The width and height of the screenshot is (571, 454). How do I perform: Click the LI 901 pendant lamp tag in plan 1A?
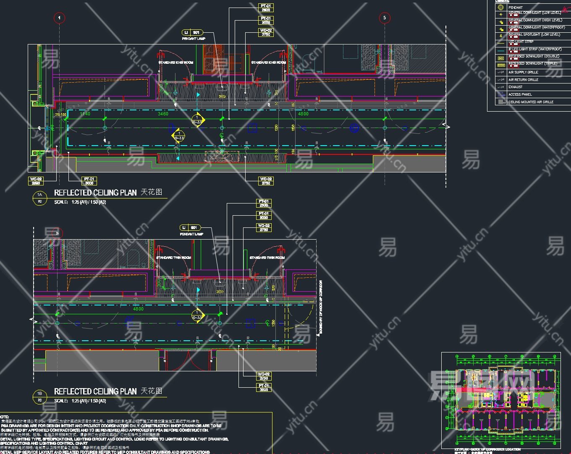click(192, 32)
